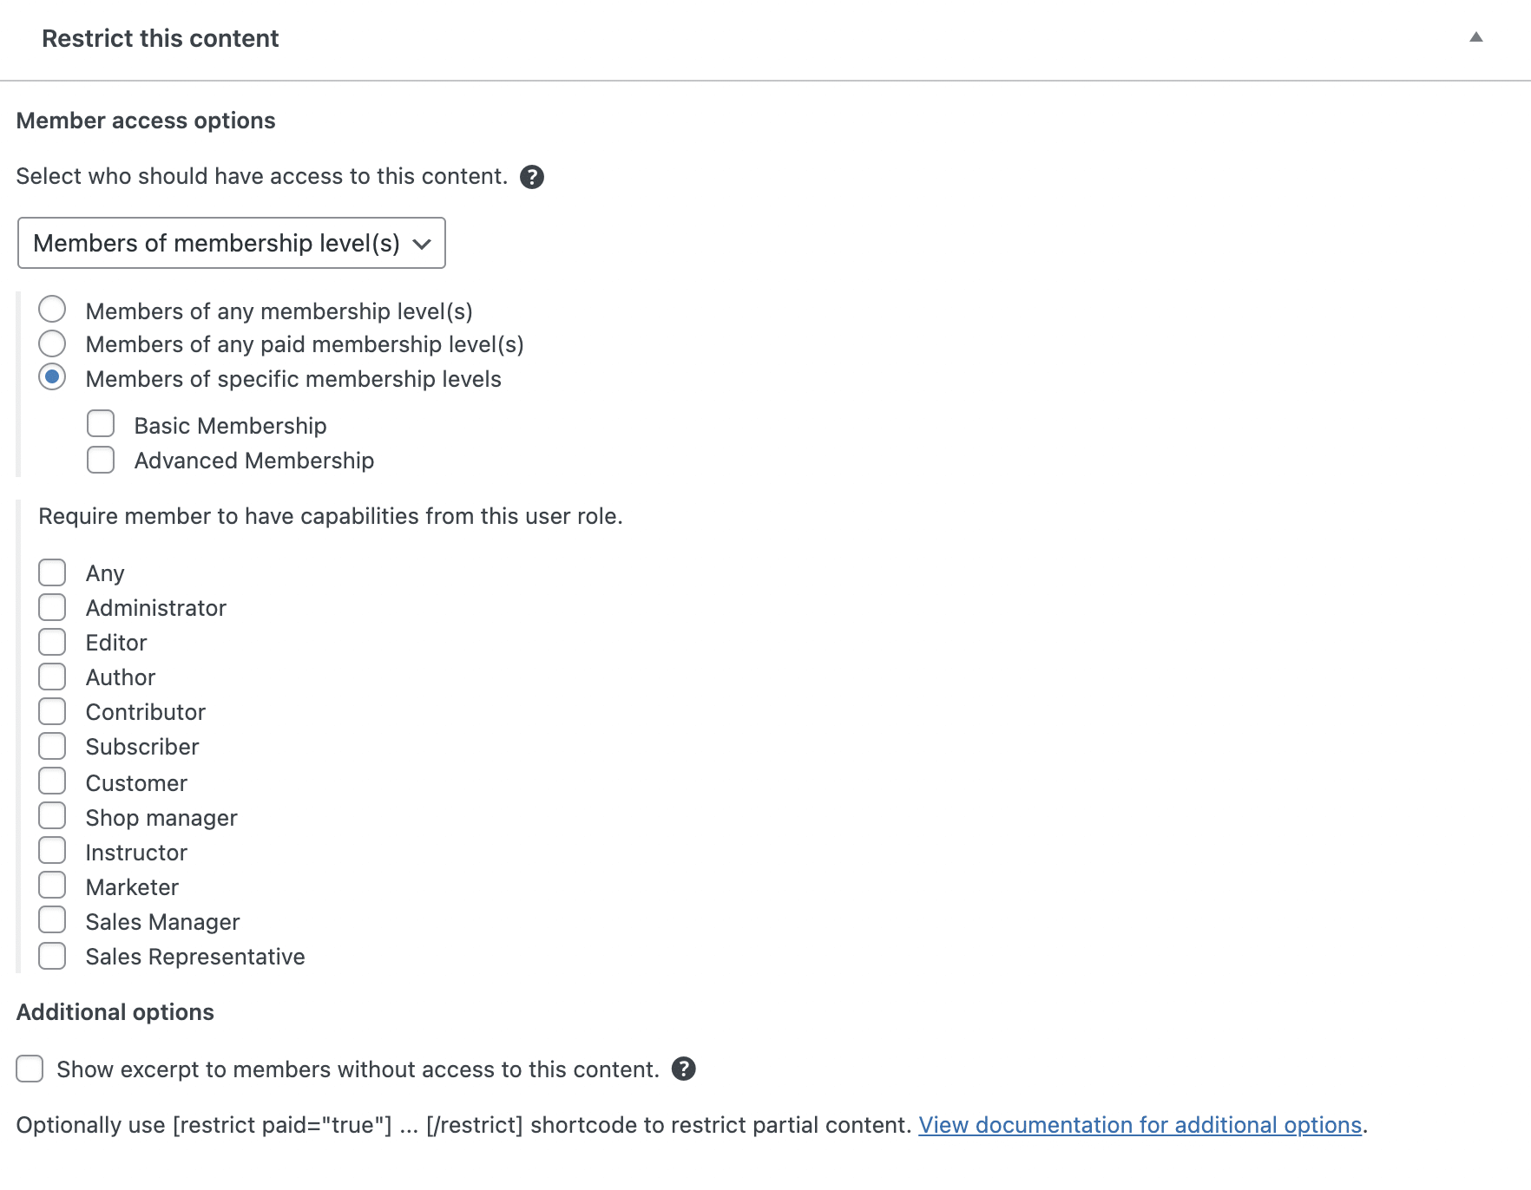Click the dropdown chevron on access selector
This screenshot has width=1531, height=1190.
[x=423, y=244]
